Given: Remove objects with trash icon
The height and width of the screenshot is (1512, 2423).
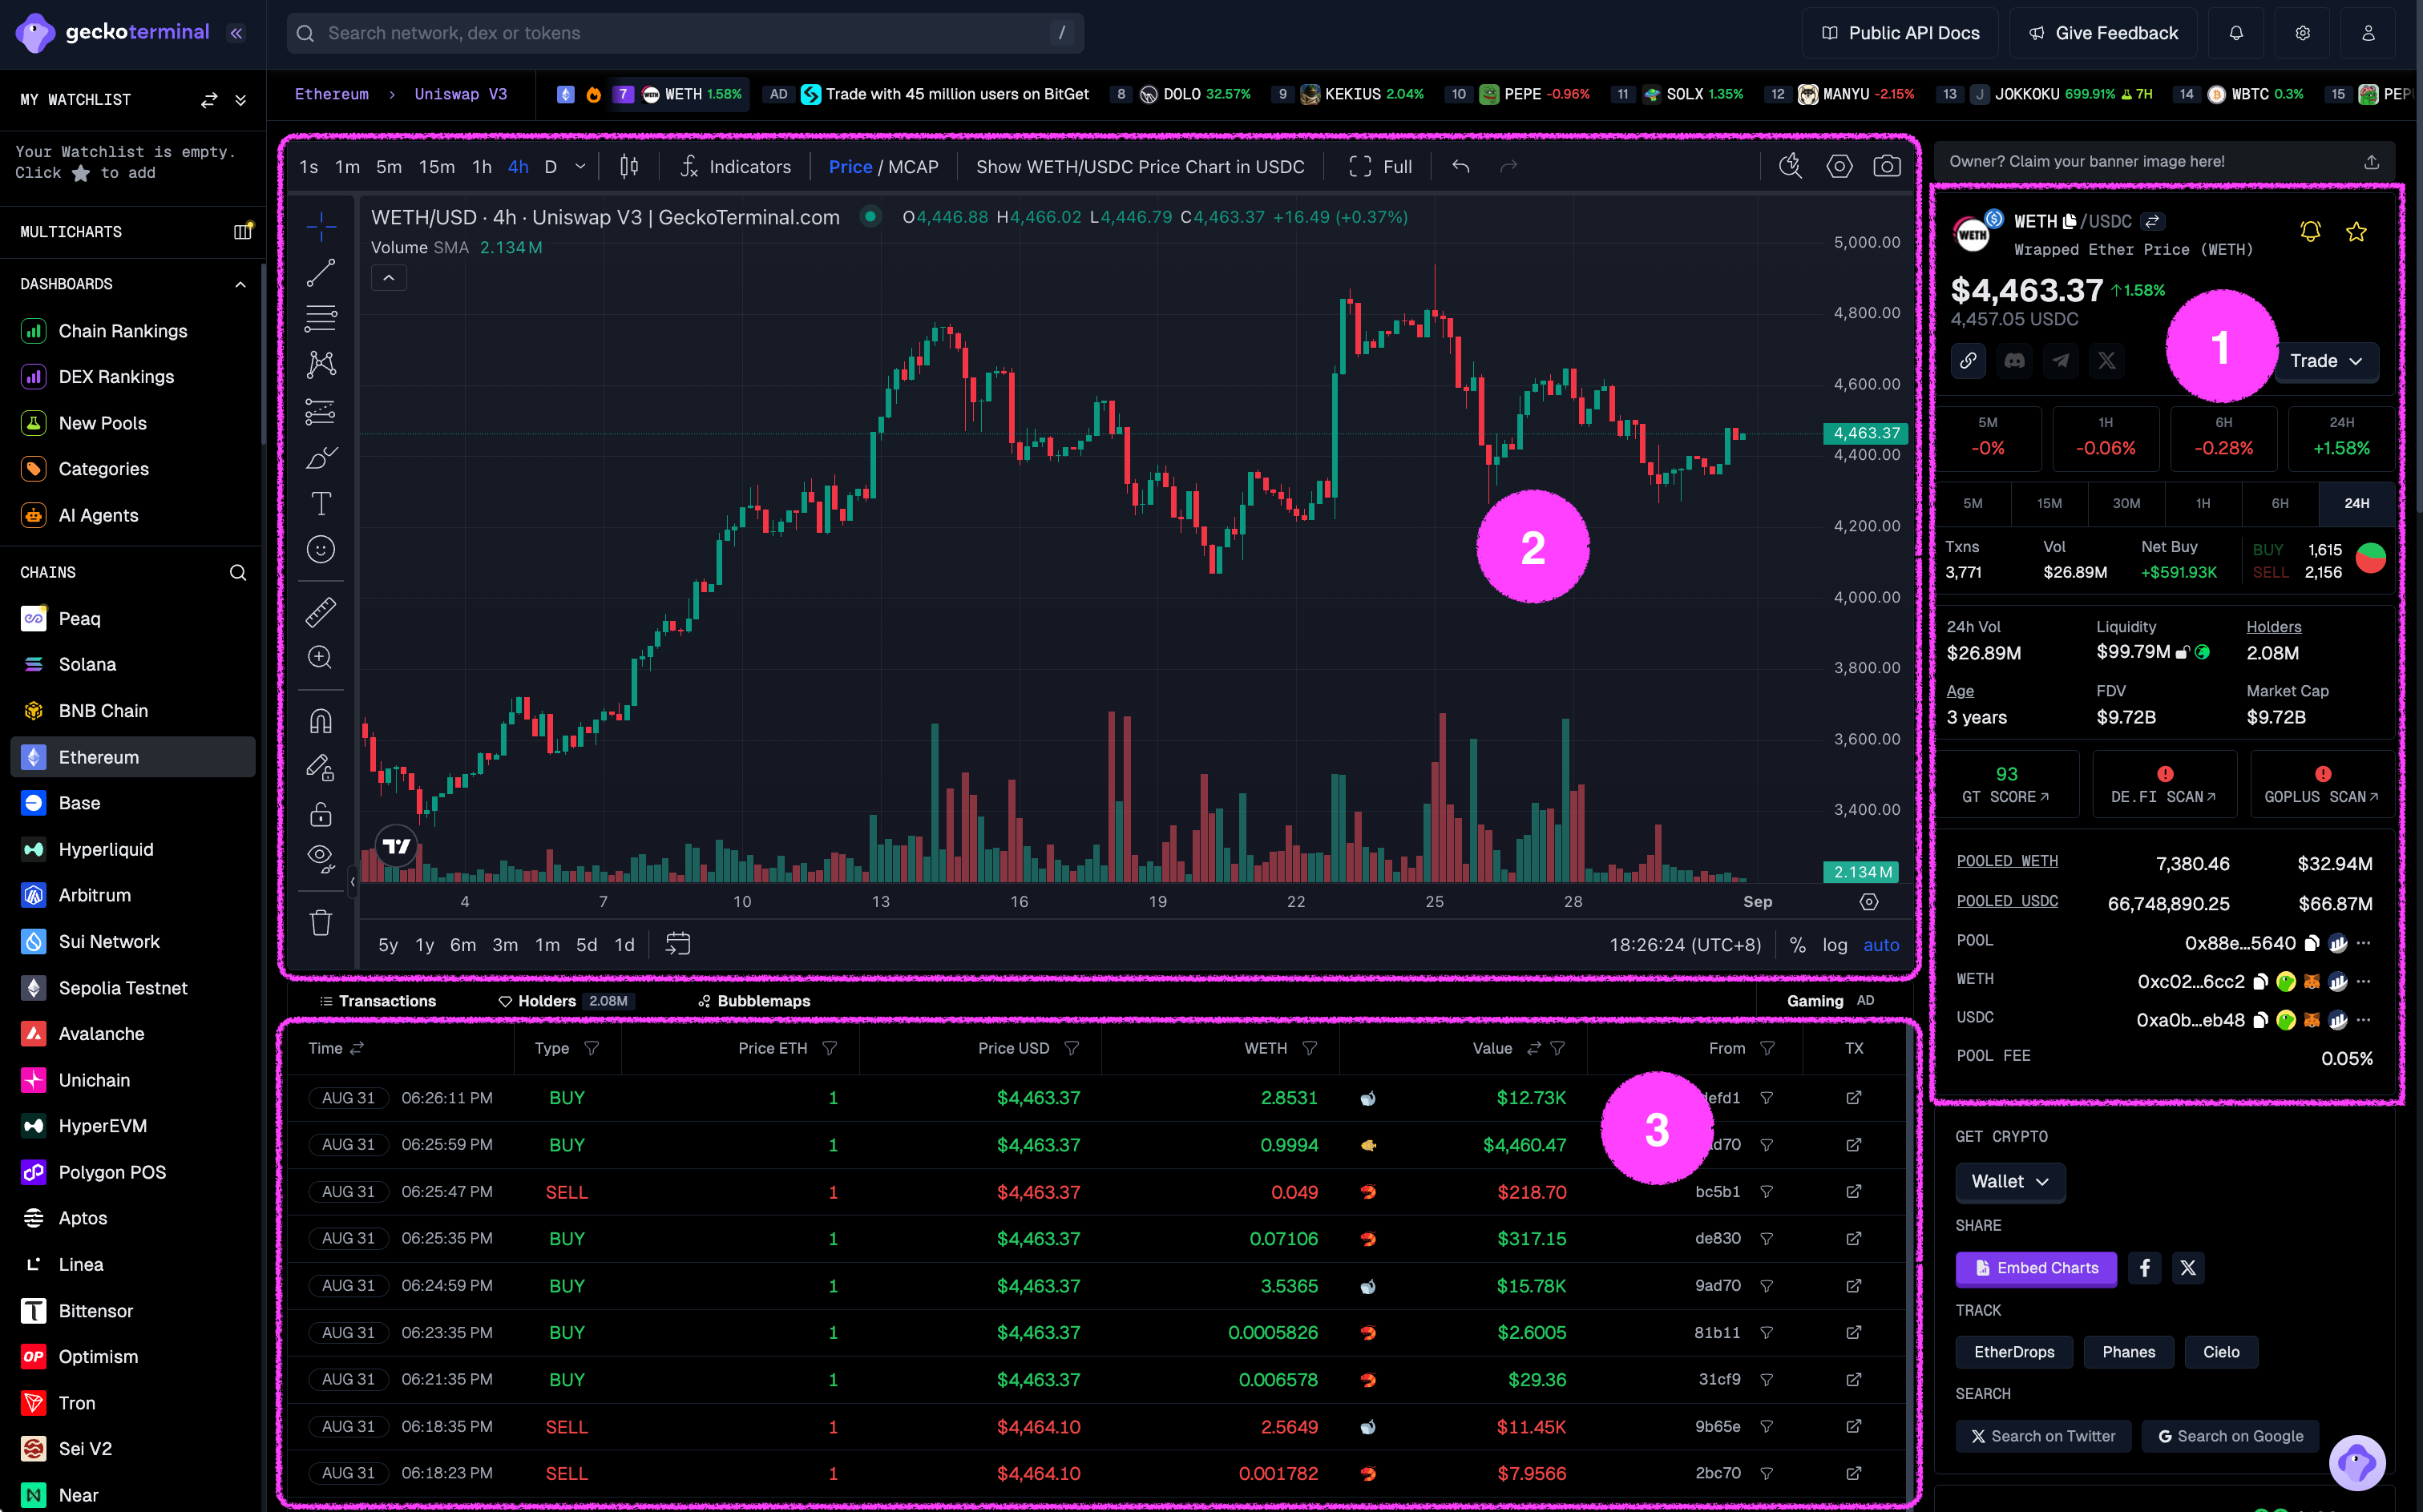Looking at the screenshot, I should tap(321, 922).
